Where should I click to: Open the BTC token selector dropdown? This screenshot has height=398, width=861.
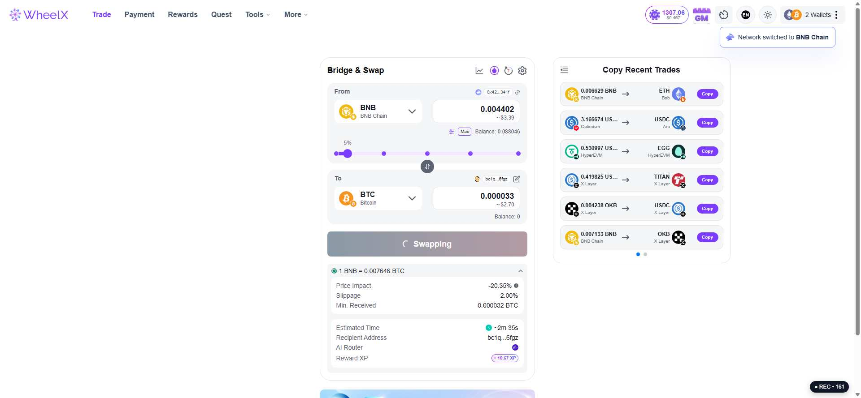pos(378,198)
